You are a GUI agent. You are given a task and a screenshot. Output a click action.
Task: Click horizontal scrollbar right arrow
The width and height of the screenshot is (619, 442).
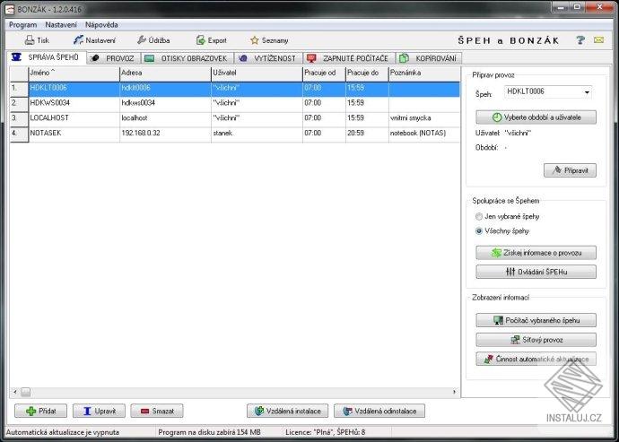click(454, 392)
